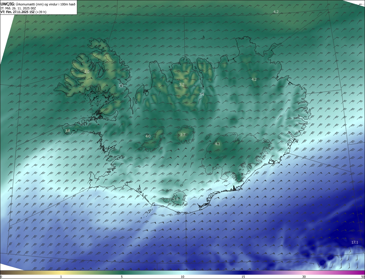The image size is (365, 279).
Task: Click the 0 tick label on the color scale
Action: pos(1,277)
